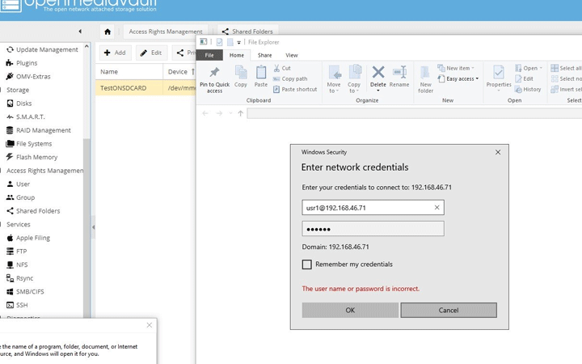Open OMV-Extras section
The width and height of the screenshot is (582, 364).
(x=28, y=77)
